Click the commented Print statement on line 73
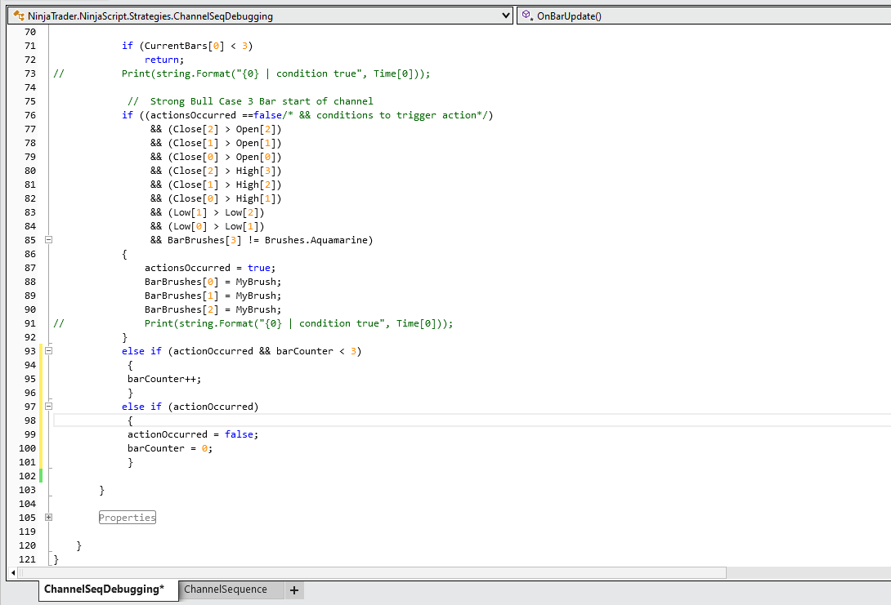 (x=275, y=73)
